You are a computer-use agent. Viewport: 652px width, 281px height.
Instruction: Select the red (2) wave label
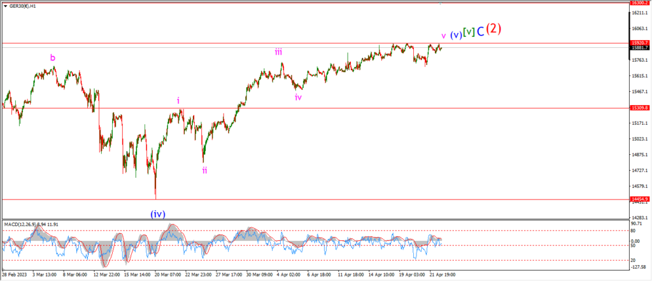493,29
